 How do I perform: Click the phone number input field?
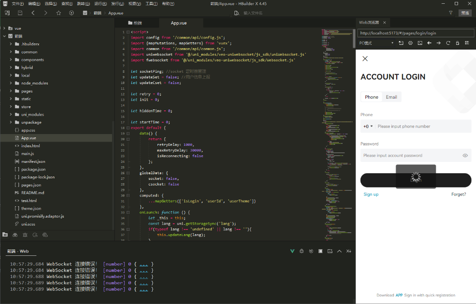(422, 126)
